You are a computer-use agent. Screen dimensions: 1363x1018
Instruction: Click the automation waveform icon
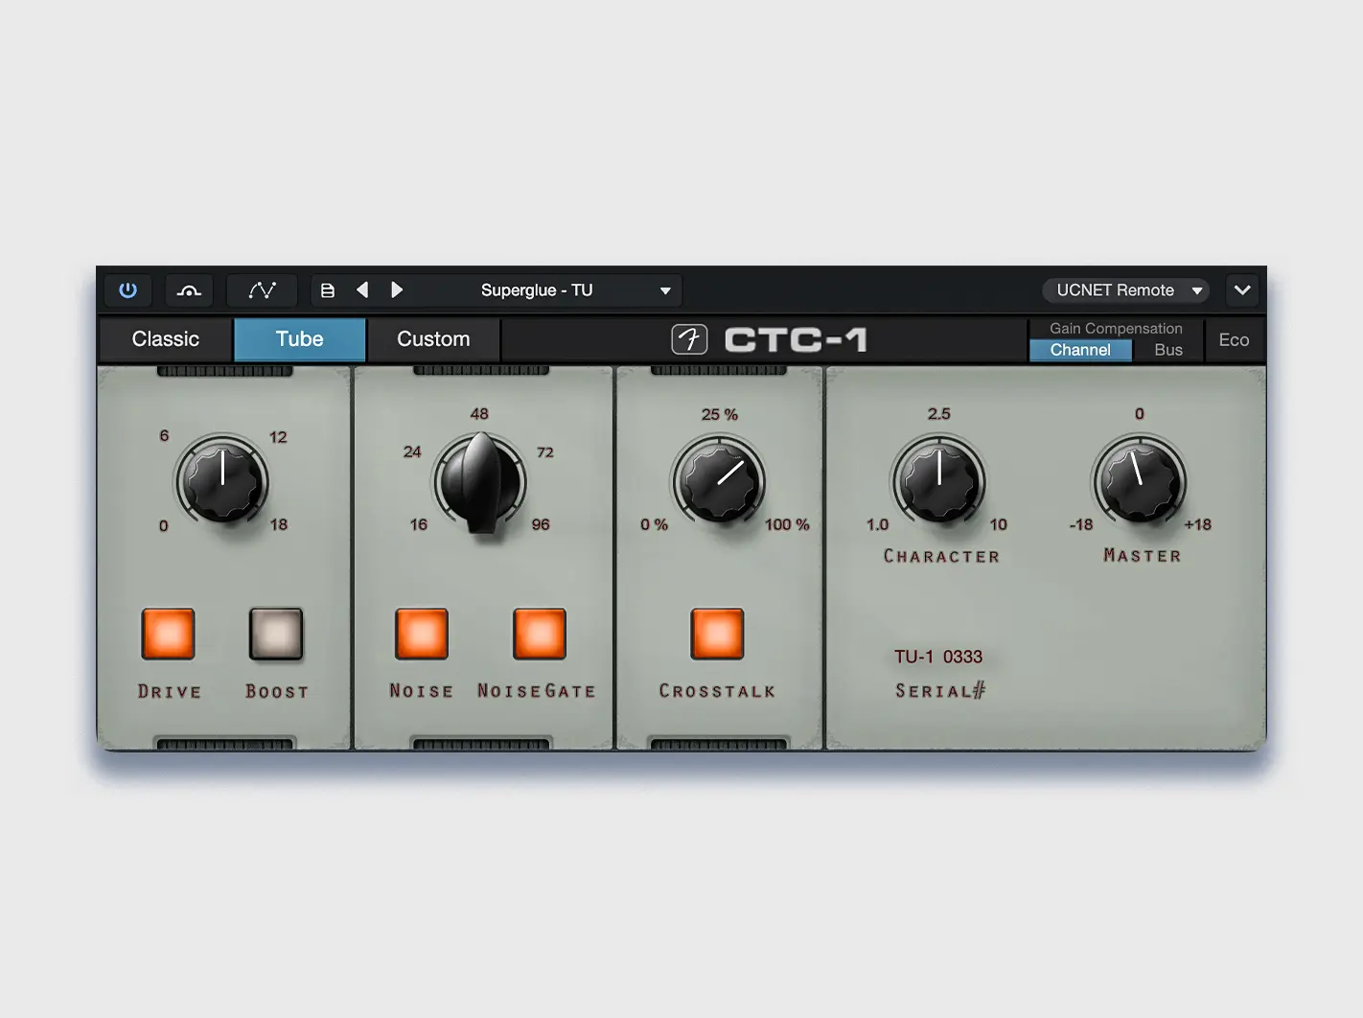261,290
